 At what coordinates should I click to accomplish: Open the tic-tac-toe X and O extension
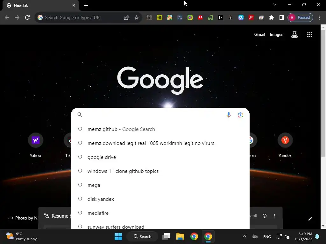(x=180, y=17)
